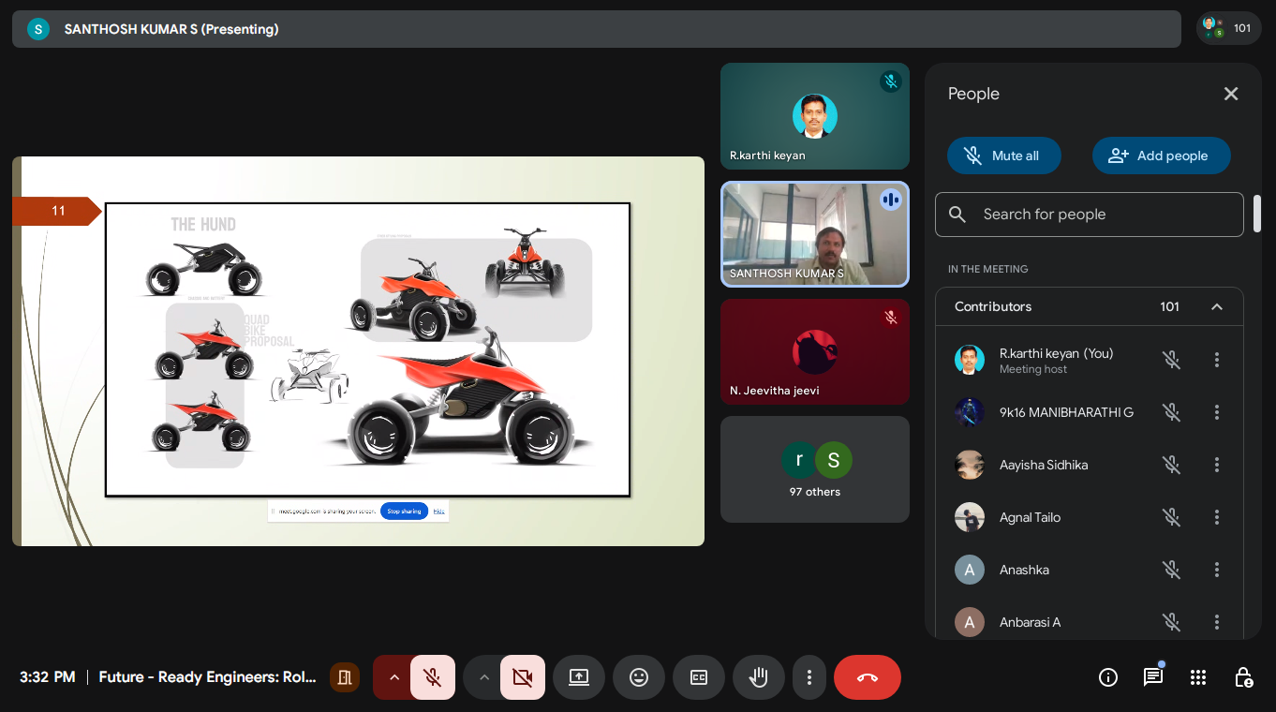
Task: Click the Mute all button
Action: tap(1003, 156)
